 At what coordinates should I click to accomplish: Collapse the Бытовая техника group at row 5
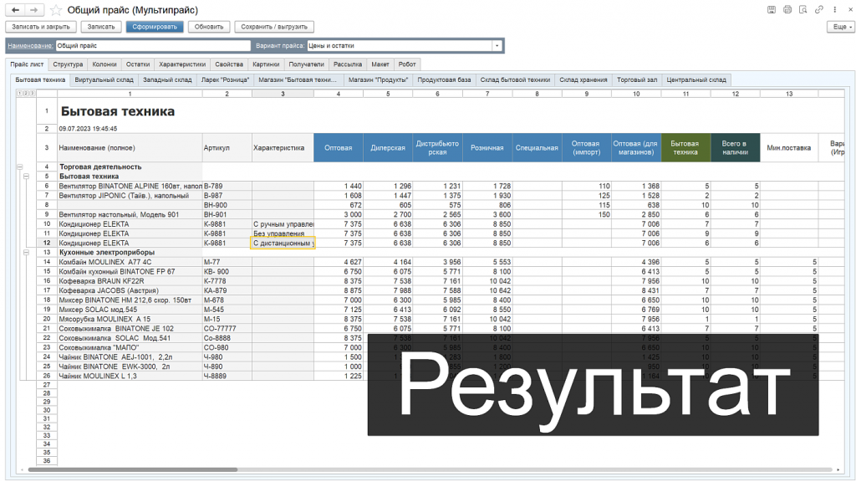(26, 177)
